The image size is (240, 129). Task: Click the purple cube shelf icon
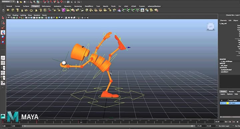tap(63, 10)
